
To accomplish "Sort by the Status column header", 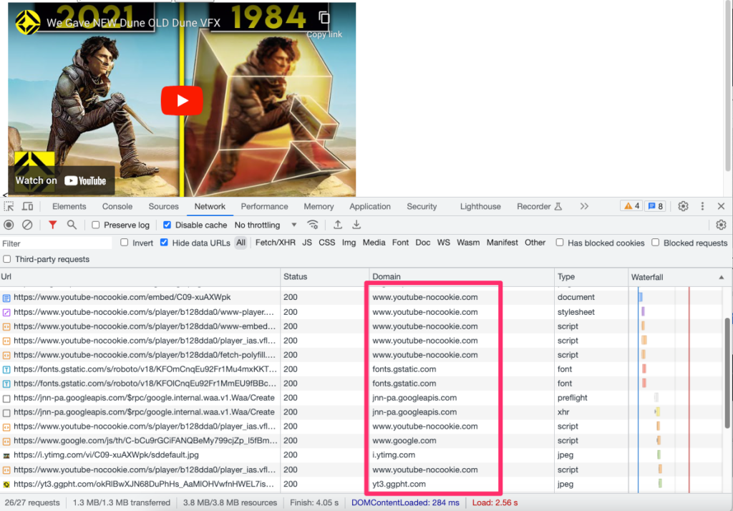I will click(325, 277).
